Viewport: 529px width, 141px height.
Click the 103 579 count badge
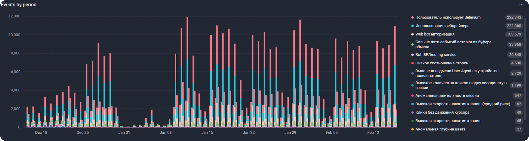click(x=514, y=34)
